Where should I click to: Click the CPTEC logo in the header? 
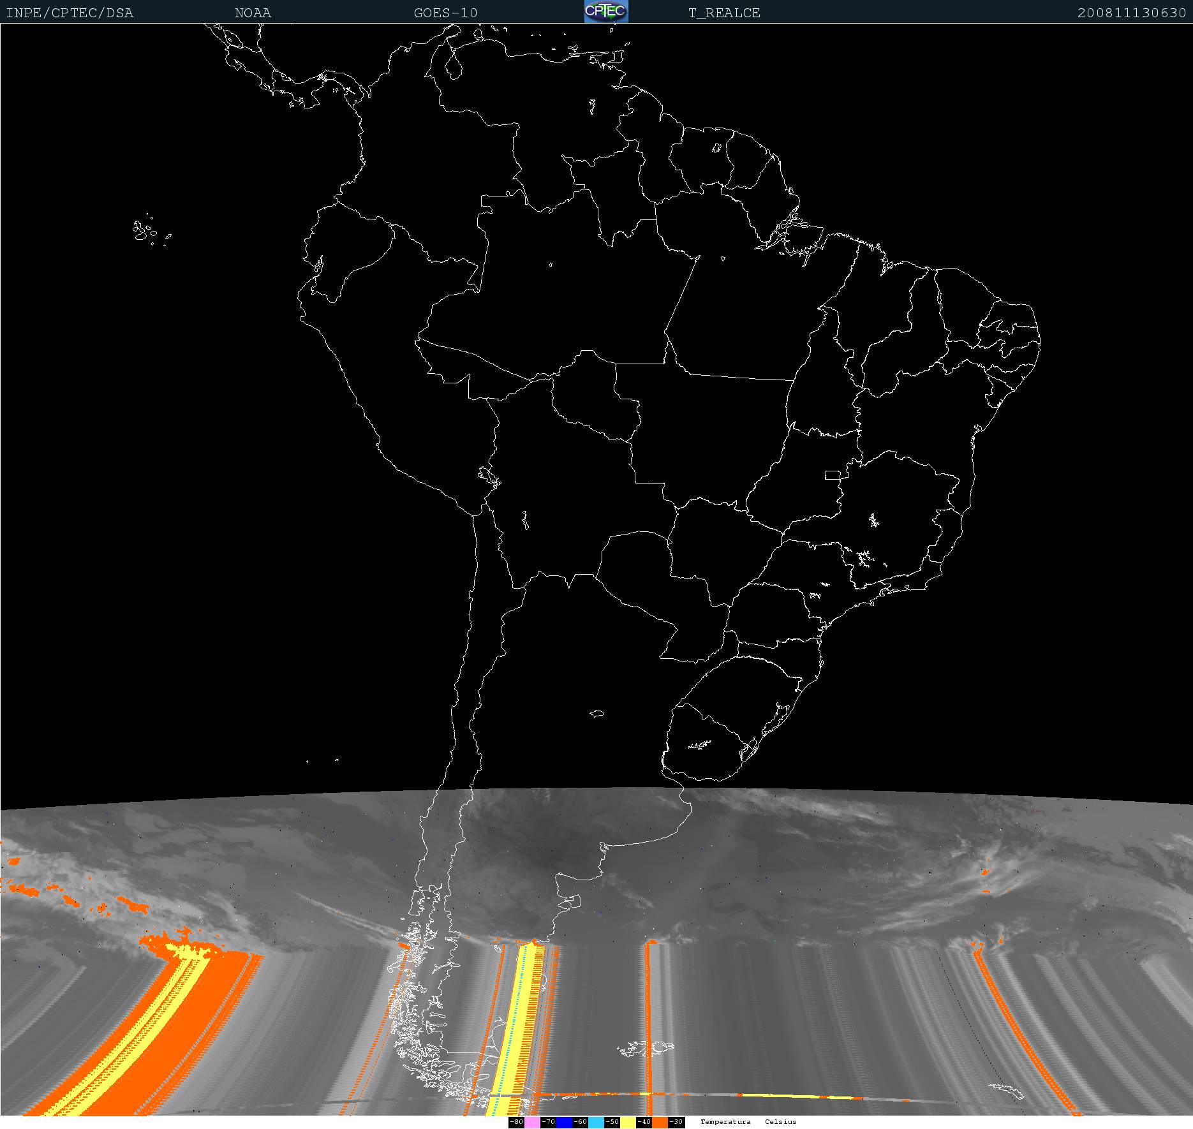click(x=605, y=11)
